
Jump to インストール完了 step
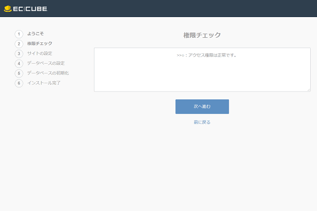[x=44, y=83]
